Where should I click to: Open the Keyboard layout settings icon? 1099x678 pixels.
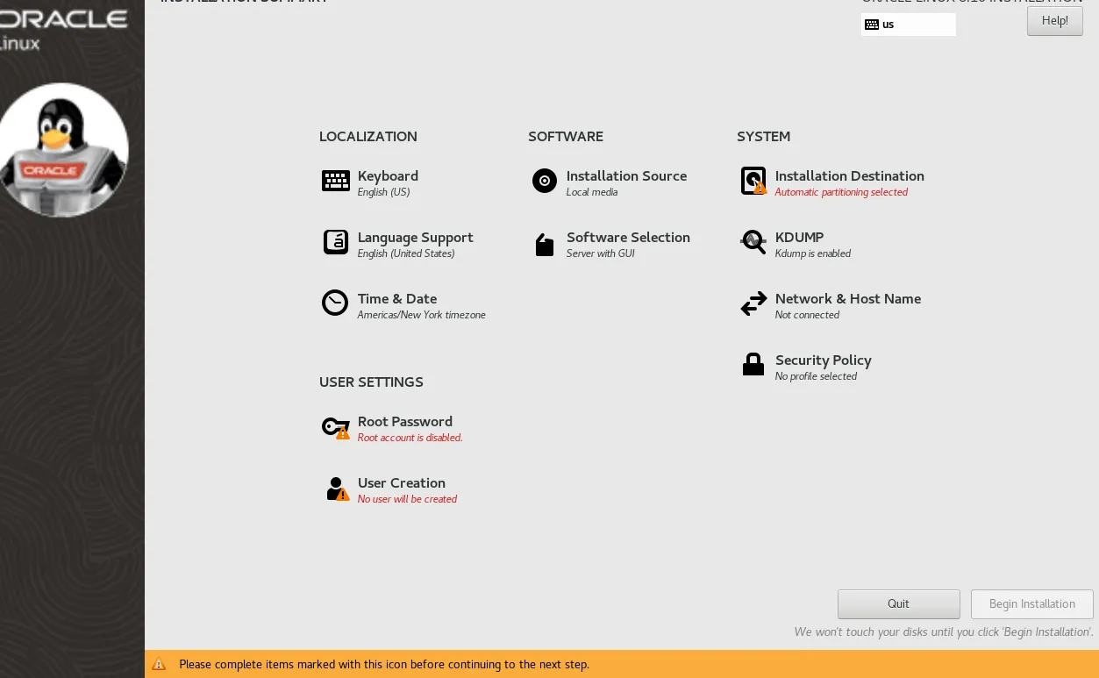pyautogui.click(x=336, y=182)
